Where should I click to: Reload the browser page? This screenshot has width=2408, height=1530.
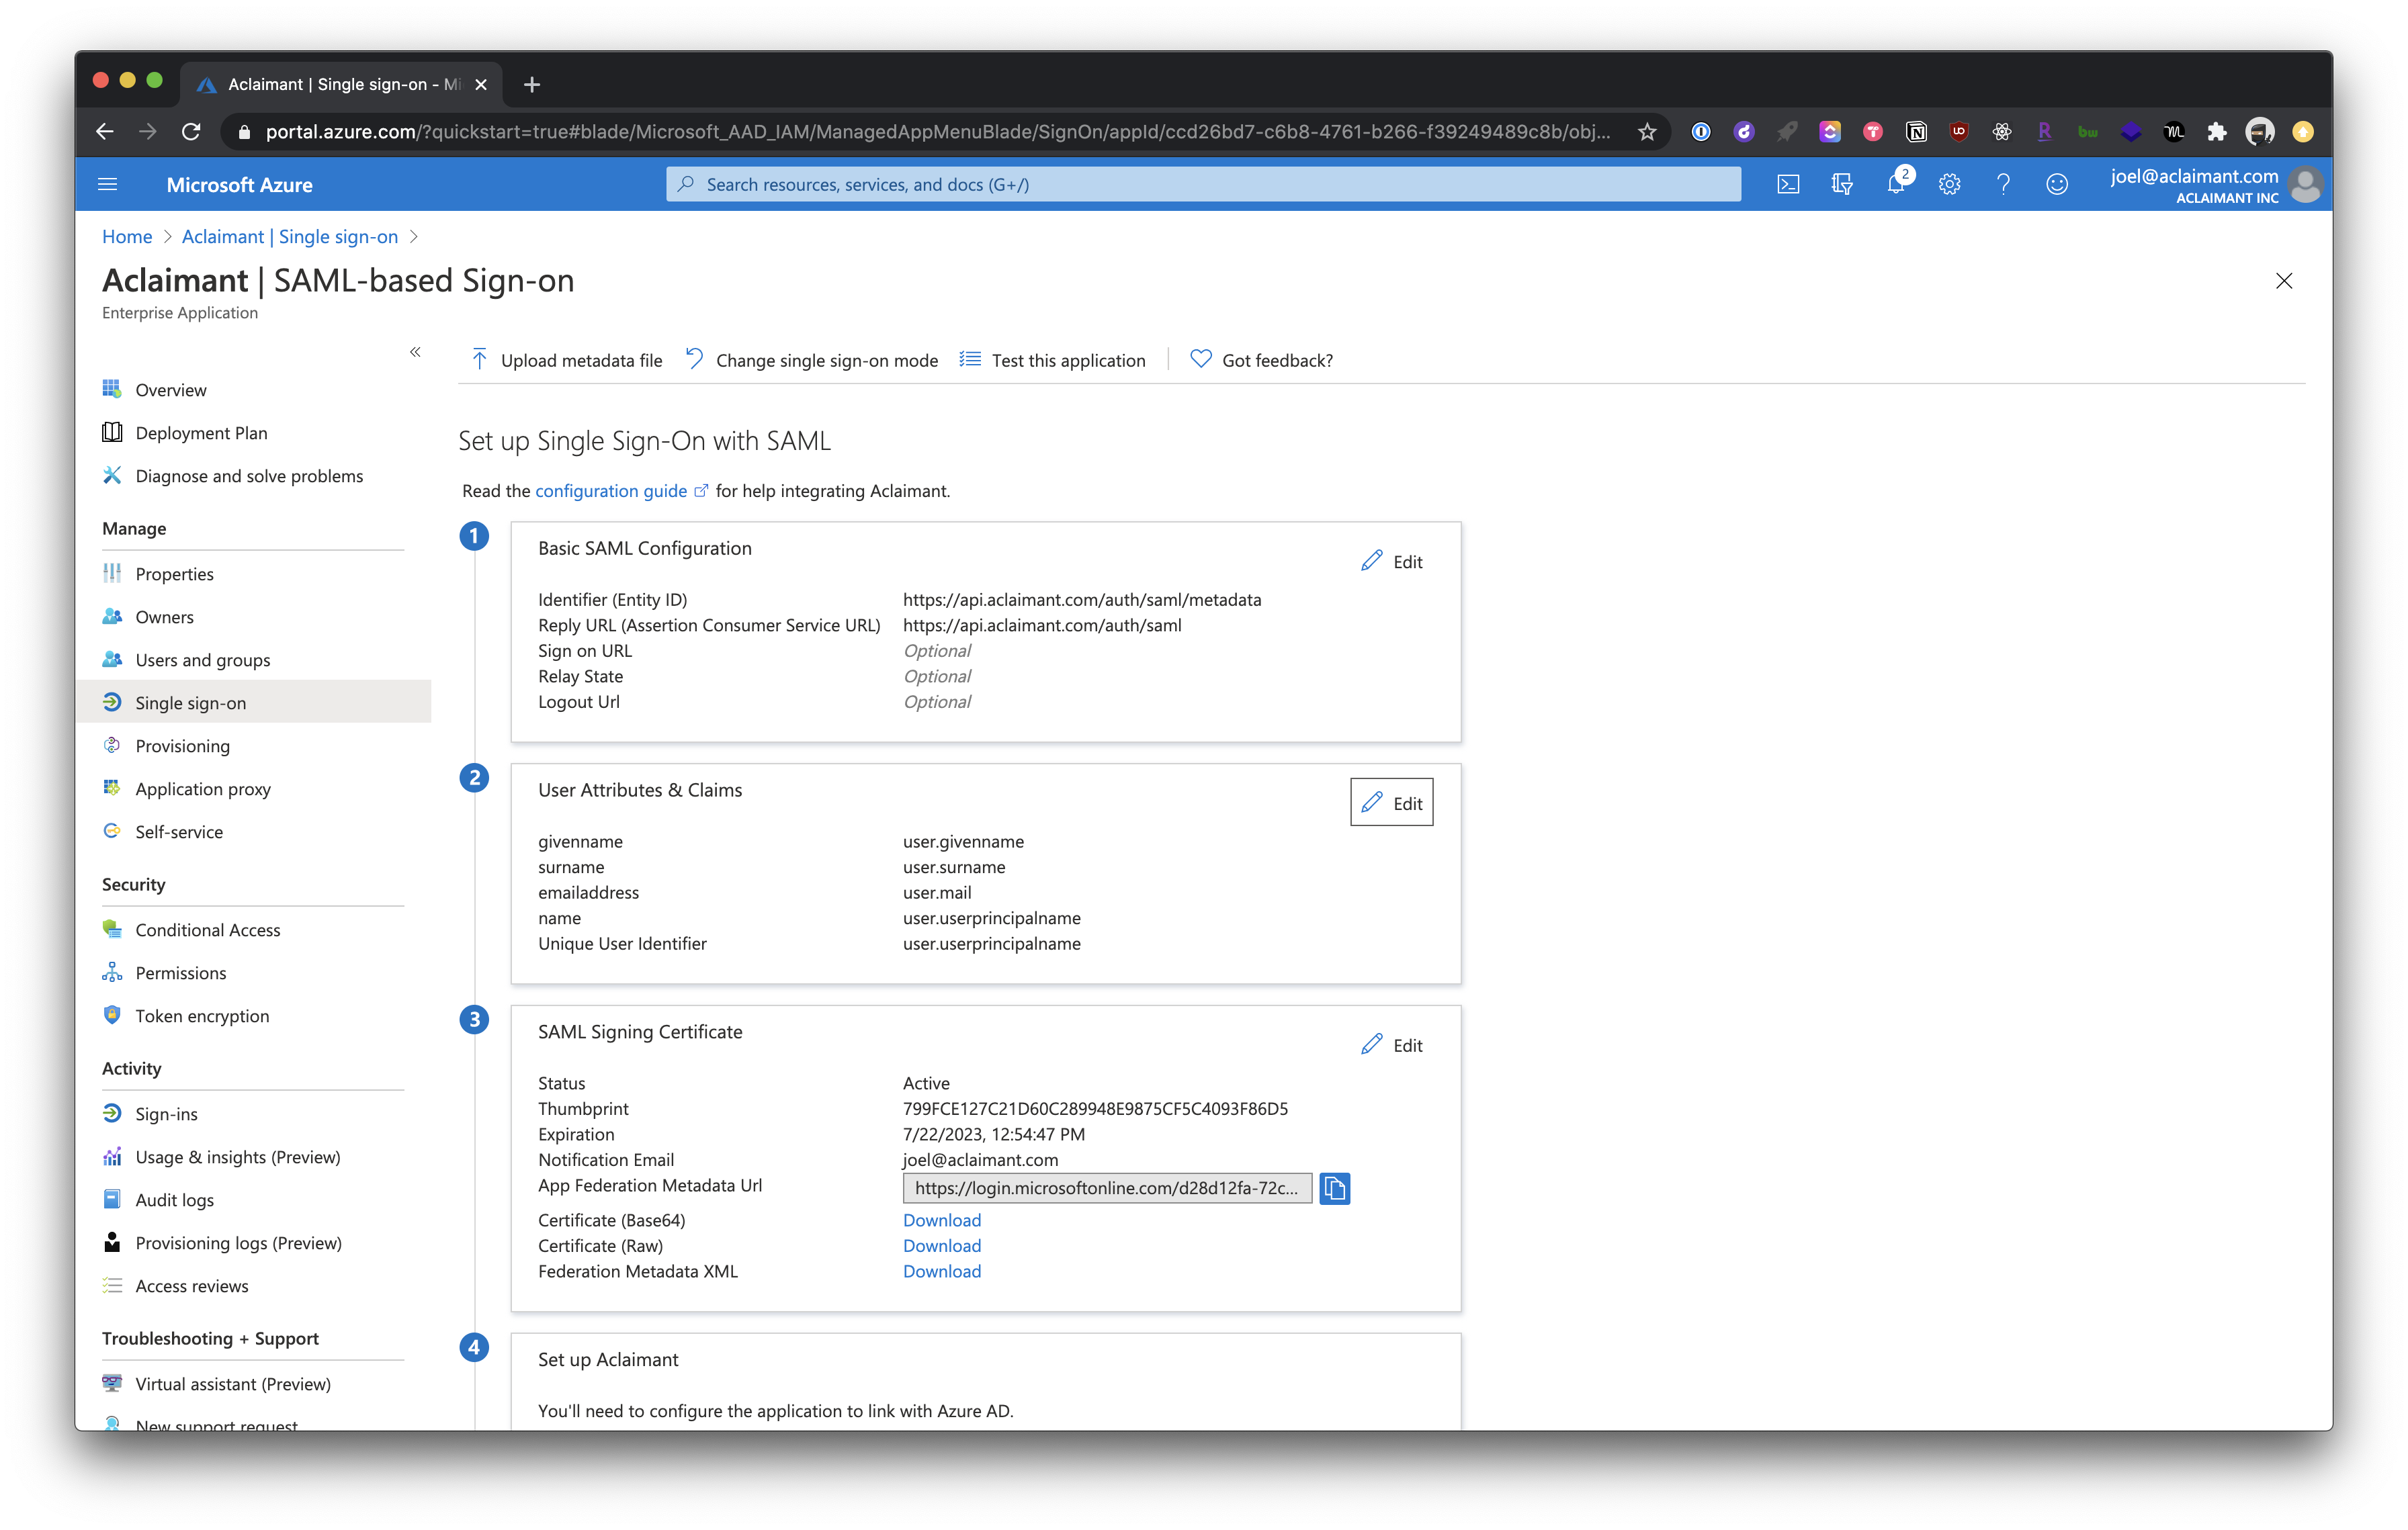pos(191,132)
